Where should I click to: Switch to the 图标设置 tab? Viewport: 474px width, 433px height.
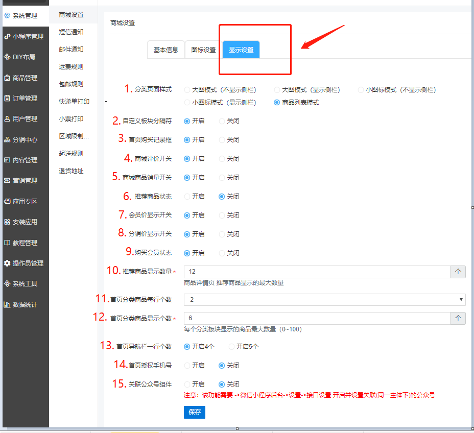pos(203,50)
